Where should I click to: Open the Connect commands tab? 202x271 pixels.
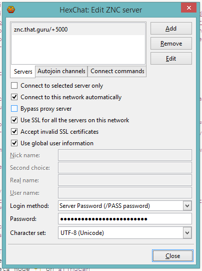tap(117, 71)
